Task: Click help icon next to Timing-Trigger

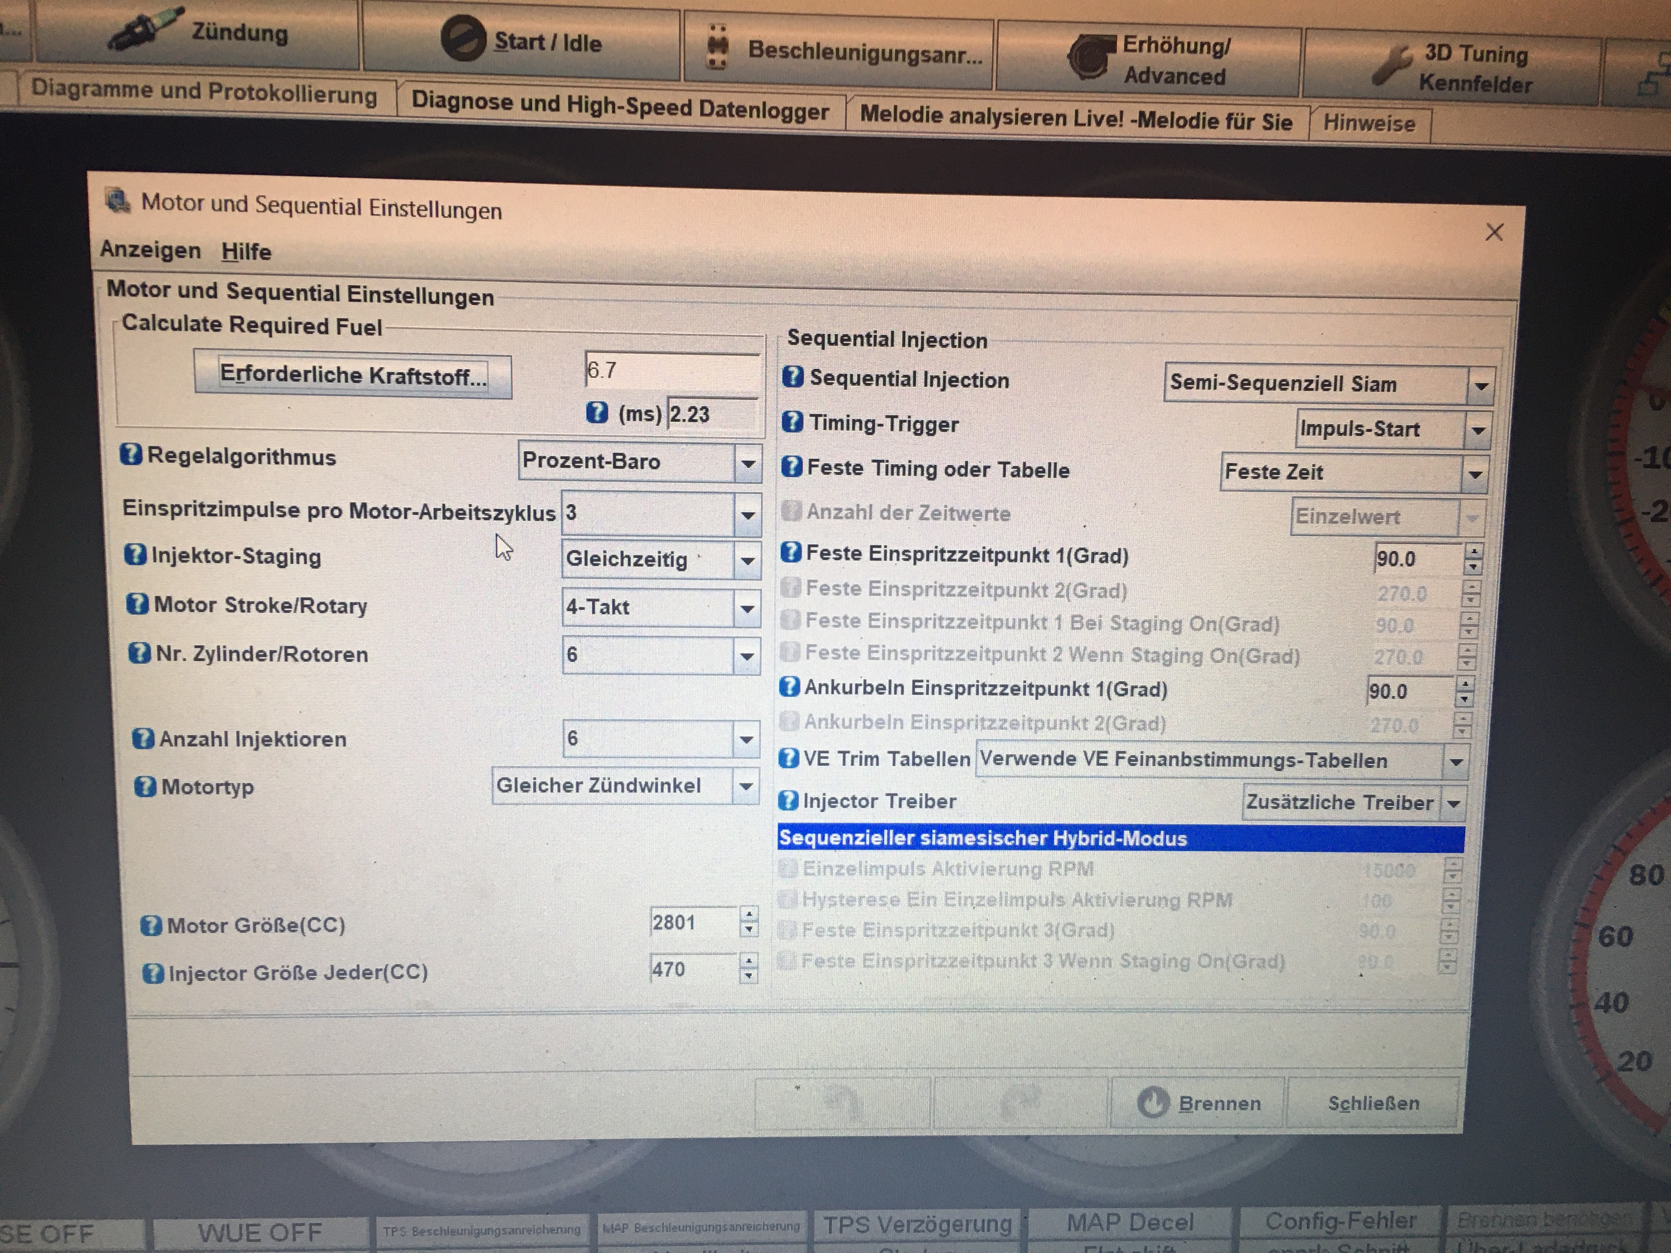Action: point(792,422)
